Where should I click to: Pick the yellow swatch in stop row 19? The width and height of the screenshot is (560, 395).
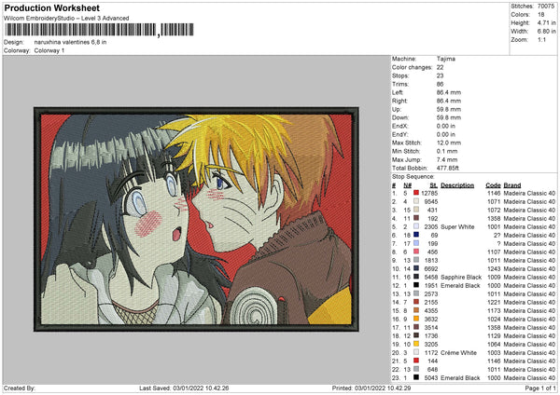pyautogui.click(x=416, y=344)
